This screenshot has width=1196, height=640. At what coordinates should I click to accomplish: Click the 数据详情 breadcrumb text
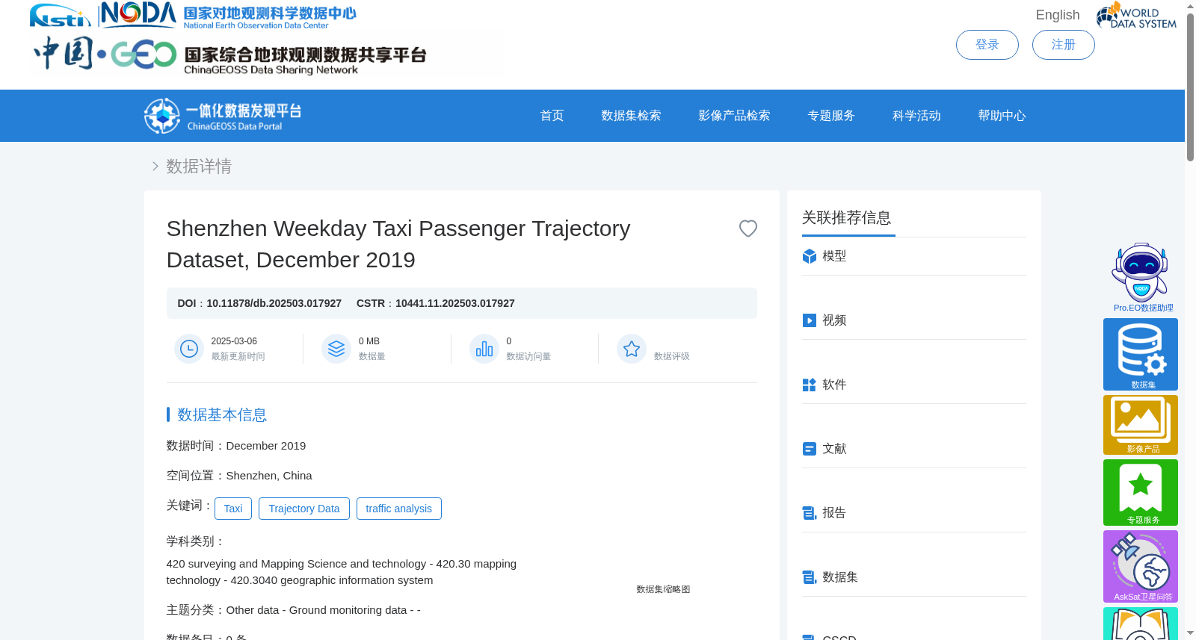[x=199, y=167]
